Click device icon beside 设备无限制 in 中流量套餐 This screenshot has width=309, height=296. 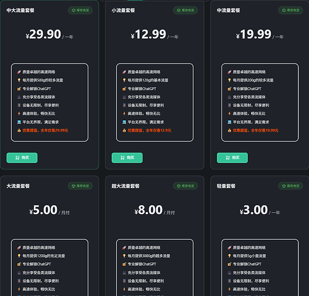coord(229,105)
